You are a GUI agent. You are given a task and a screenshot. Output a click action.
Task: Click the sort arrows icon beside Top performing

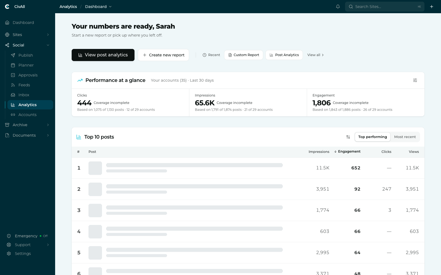pos(348,137)
